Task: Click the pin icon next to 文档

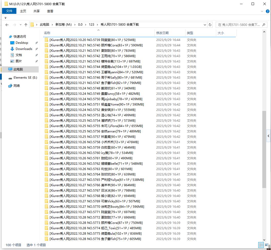Action: pos(36,55)
